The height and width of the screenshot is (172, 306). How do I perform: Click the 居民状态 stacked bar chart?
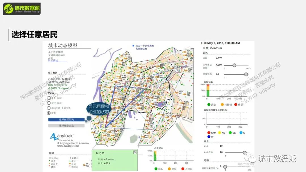(208, 90)
